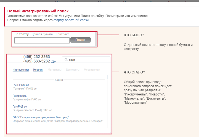Select the 'Ценная бумага' search tab
Image resolution: width=199 pixels, height=137 pixels.
point(42,34)
